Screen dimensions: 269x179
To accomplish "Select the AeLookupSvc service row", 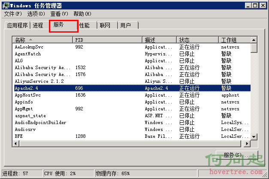I will [132, 47].
